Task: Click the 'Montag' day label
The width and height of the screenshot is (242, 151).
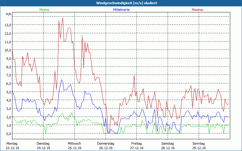Action: tap(12, 144)
